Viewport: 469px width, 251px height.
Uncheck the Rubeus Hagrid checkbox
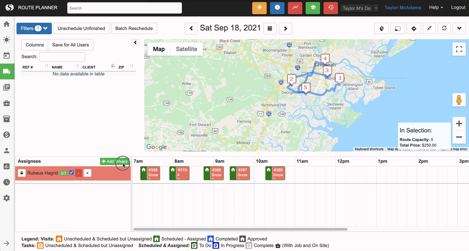coord(72,173)
